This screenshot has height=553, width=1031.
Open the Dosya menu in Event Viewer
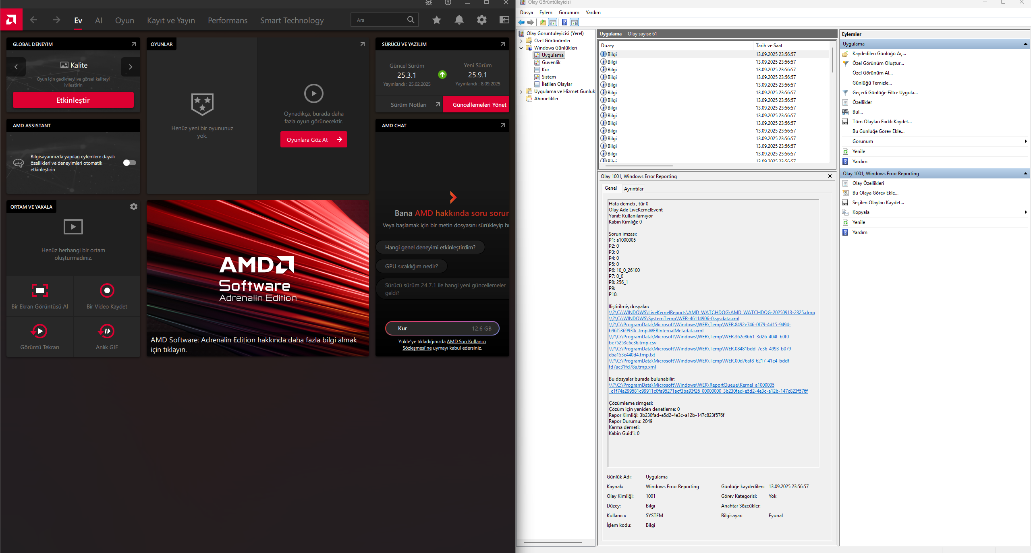point(526,12)
